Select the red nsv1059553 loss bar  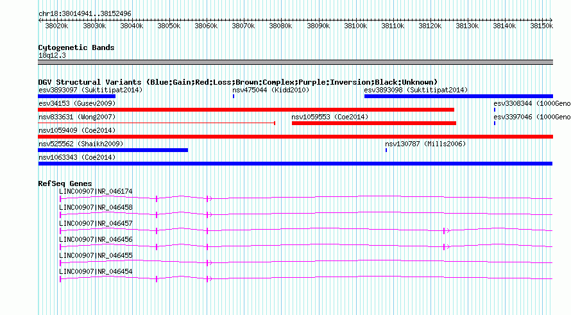point(374,123)
